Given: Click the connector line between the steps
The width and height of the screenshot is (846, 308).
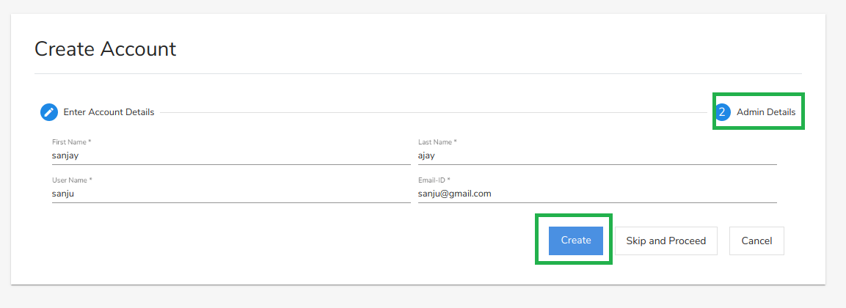Looking at the screenshot, I should pos(433,112).
